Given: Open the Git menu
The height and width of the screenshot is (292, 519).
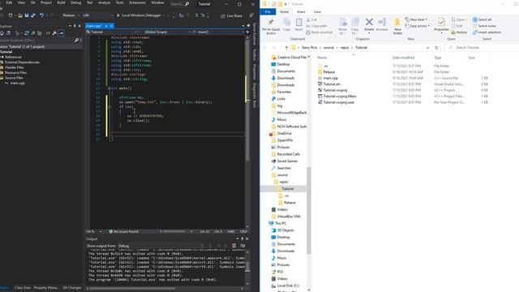Looking at the screenshot, I should pyautogui.click(x=32, y=2).
